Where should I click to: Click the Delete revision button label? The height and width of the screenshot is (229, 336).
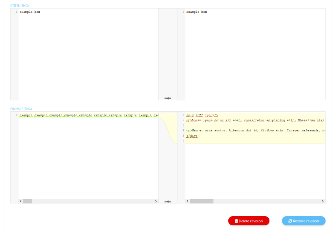251,221
